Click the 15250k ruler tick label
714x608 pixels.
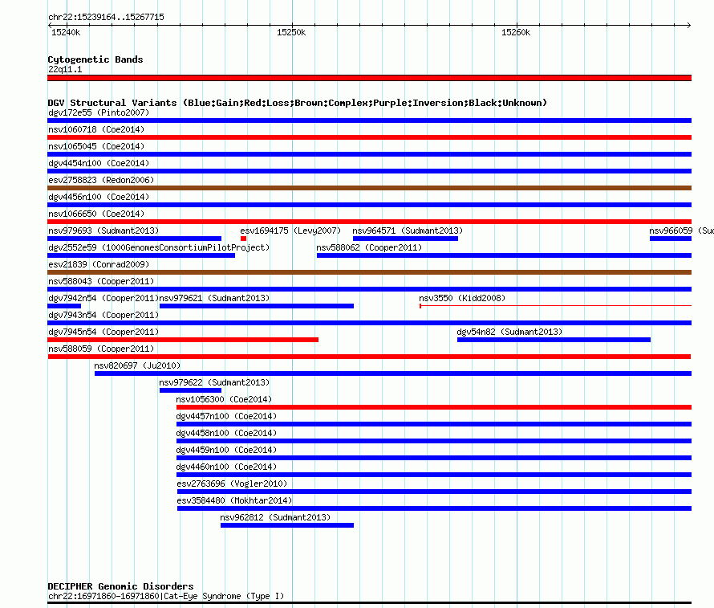tap(291, 32)
